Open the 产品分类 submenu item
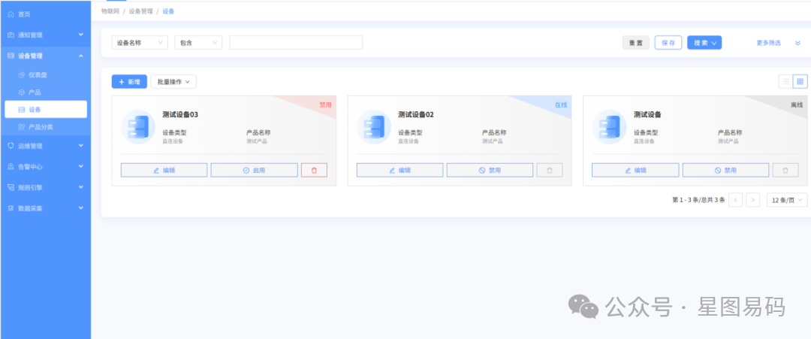811x339 pixels. 46,127
